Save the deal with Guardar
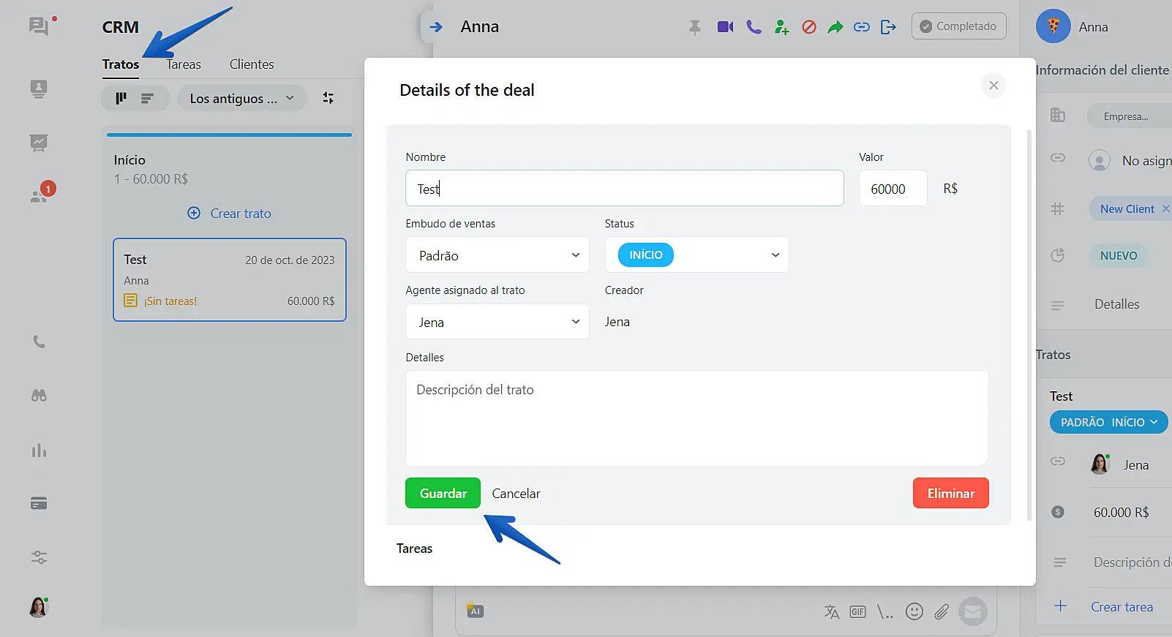The height and width of the screenshot is (637, 1172). (x=443, y=494)
